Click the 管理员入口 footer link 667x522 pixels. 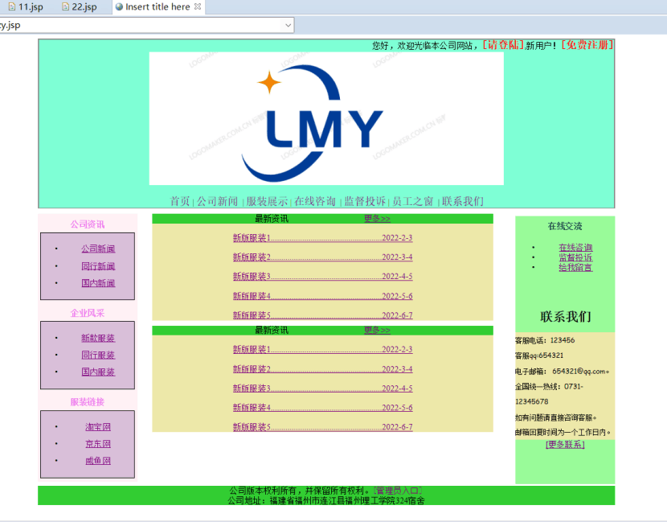click(x=398, y=491)
